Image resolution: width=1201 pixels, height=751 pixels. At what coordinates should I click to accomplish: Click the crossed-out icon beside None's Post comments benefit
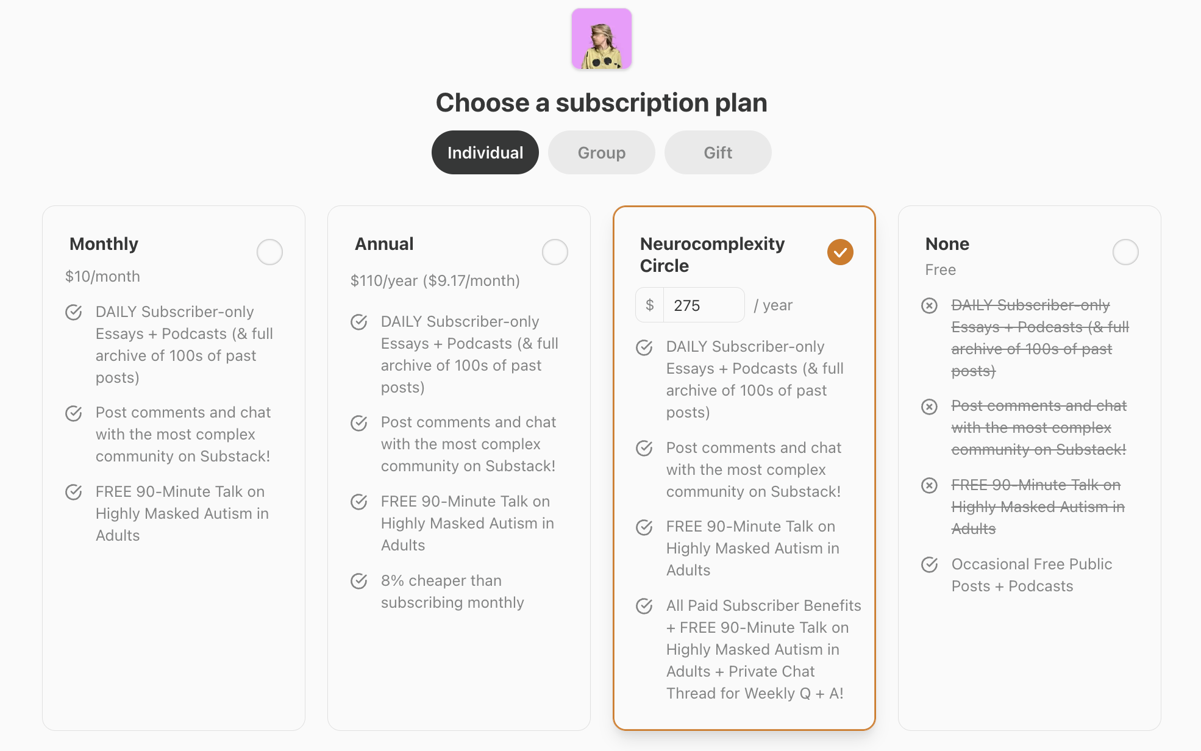[x=929, y=406]
